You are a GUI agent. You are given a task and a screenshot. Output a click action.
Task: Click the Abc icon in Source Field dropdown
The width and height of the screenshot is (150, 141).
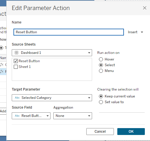[17, 116]
